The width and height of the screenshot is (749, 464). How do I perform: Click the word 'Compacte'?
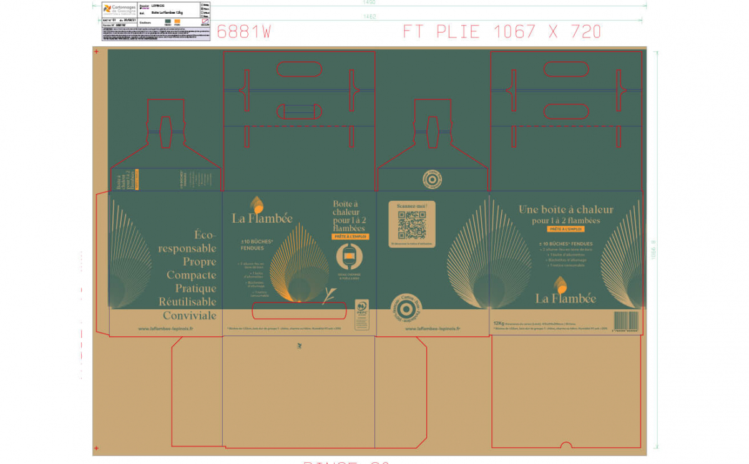[192, 275]
